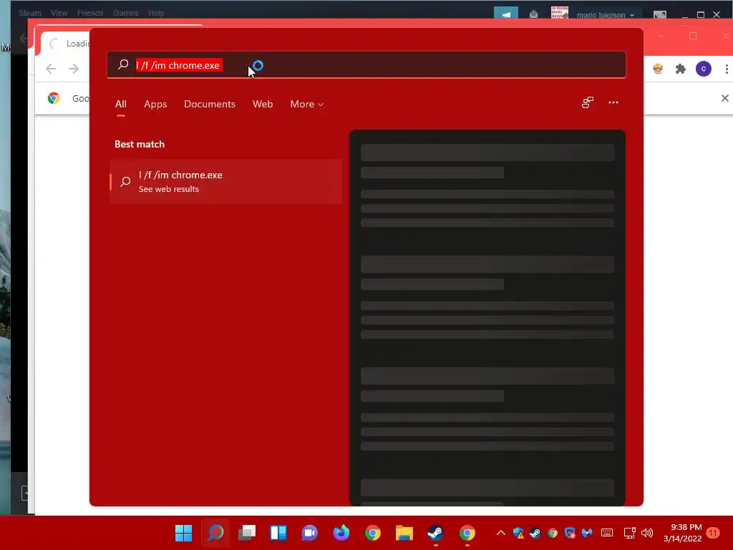Select the loading Chrome tab
This screenshot has width=733, height=550.
coord(65,44)
